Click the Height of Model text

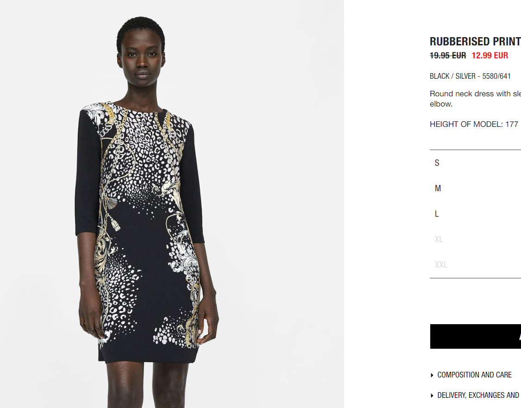pos(474,124)
